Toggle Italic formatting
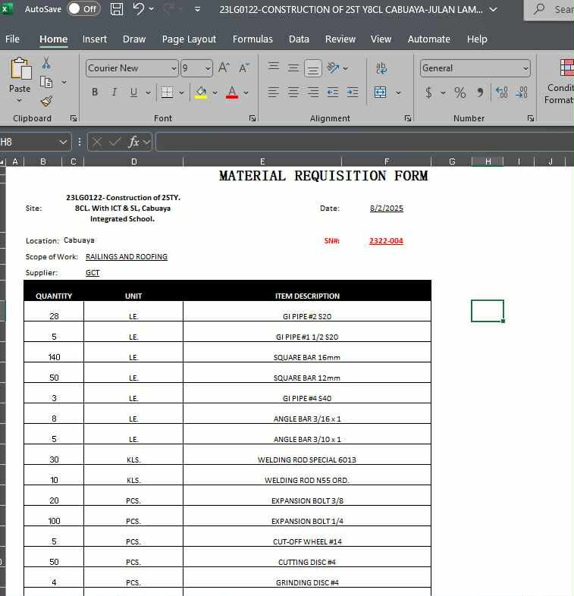The width and height of the screenshot is (574, 596). coord(114,93)
